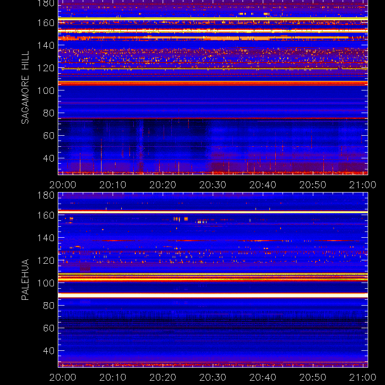Screen dimensions: 385x385
Task: Select the 140 label on Sagamore Hill axis
Action: pos(46,45)
